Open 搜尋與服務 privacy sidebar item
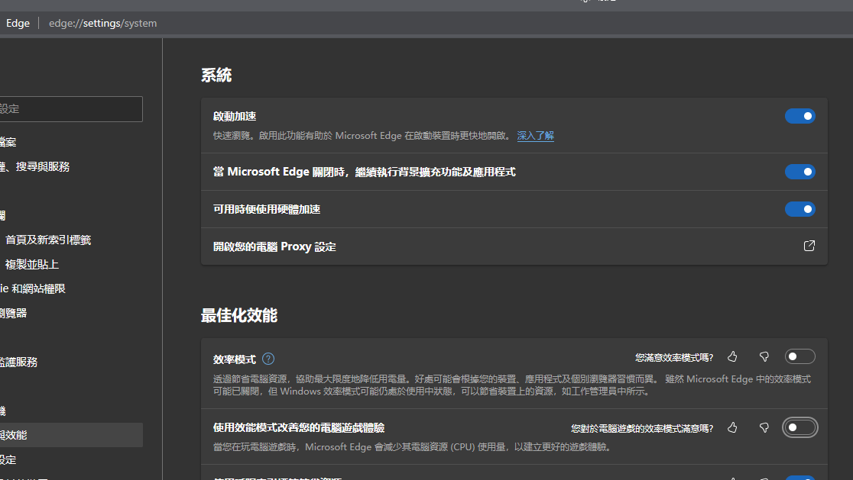 35,166
